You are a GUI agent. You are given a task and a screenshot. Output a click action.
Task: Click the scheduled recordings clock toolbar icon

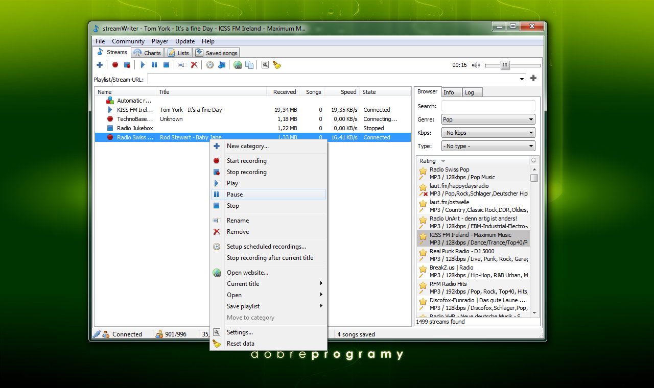[209, 65]
